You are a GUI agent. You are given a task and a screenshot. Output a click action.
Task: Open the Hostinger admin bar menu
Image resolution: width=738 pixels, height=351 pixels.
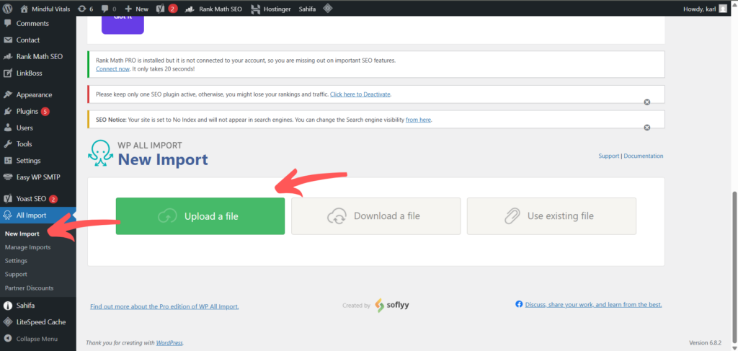pyautogui.click(x=271, y=9)
